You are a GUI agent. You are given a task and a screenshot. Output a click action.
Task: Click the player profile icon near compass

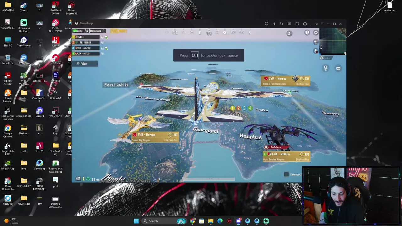tap(289, 33)
